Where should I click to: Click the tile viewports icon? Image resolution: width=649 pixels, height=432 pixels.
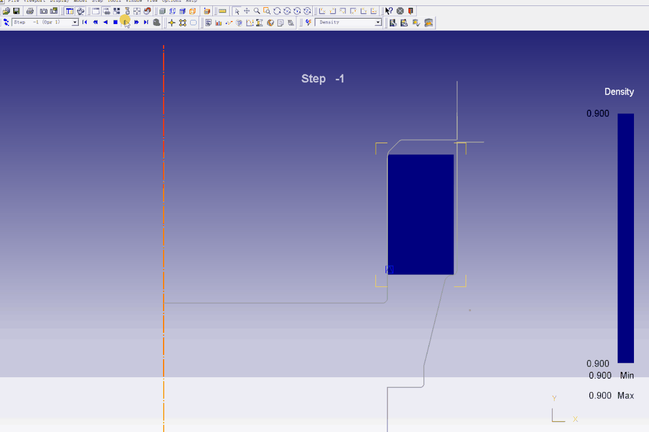pyautogui.click(x=117, y=11)
